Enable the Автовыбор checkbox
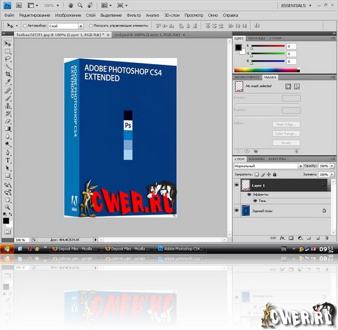Screen dimensions: 338x330 (x=25, y=25)
